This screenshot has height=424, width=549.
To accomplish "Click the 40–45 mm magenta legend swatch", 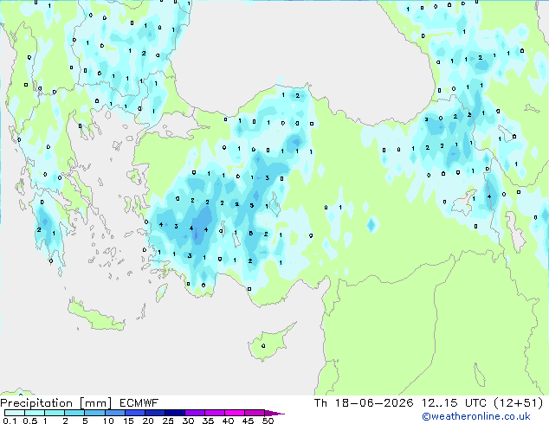I will pos(235,413).
